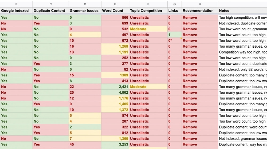Click grammar issues cell showing 22

pos(85,87)
